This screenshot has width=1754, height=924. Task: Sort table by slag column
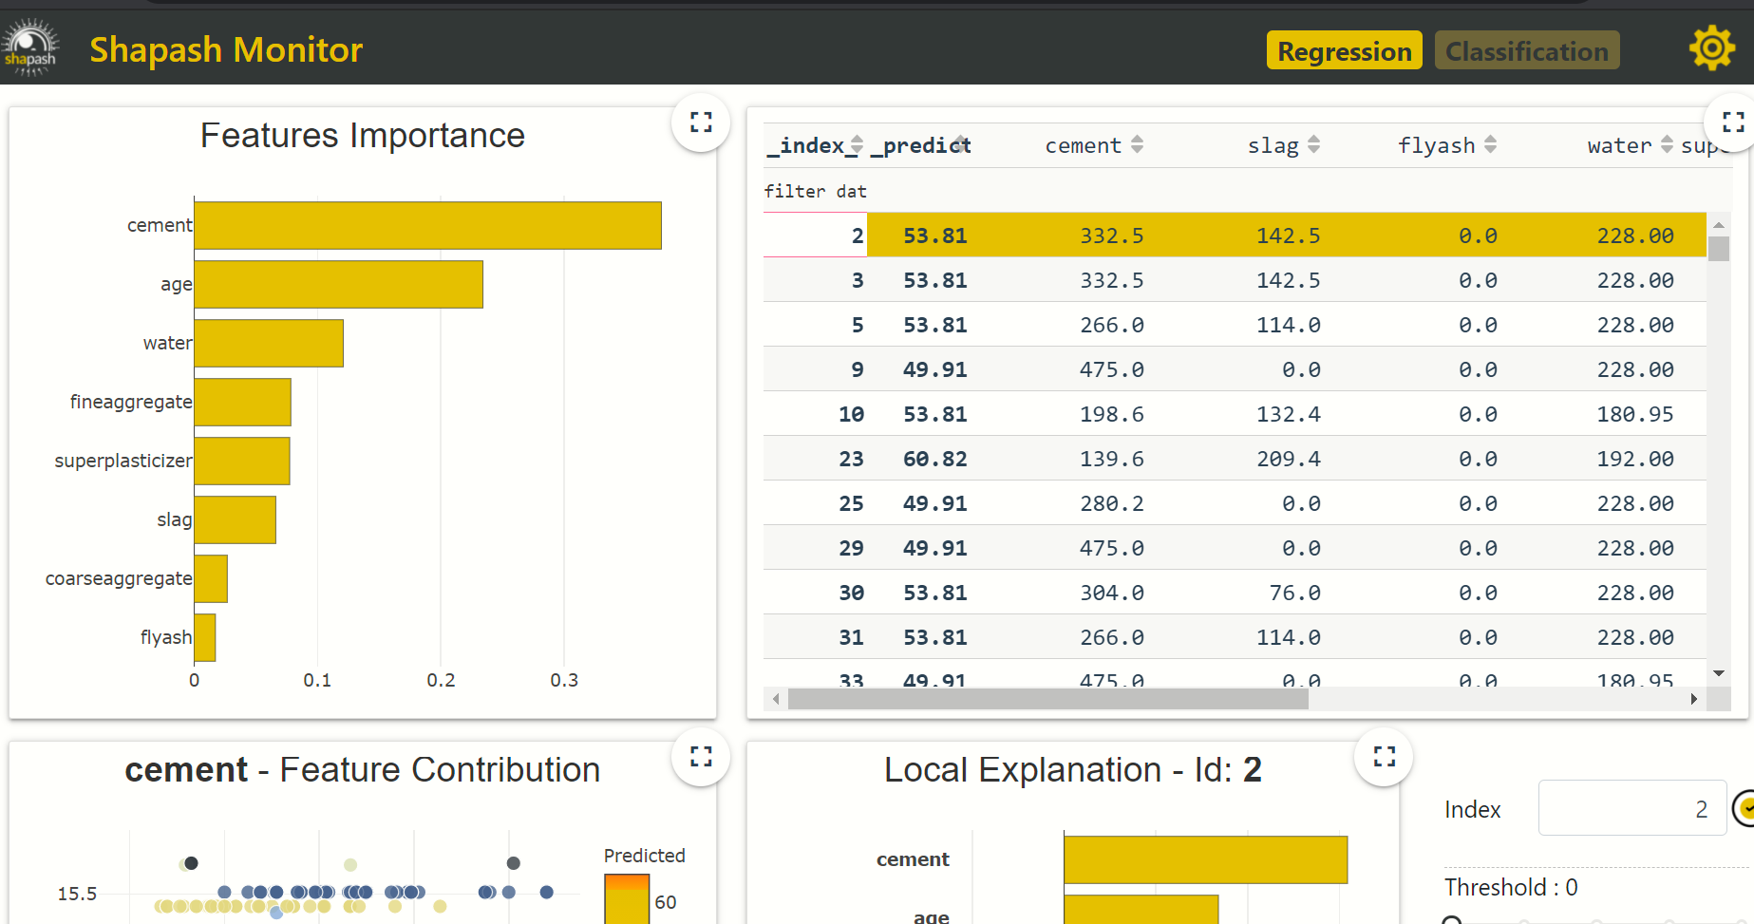pyautogui.click(x=1313, y=145)
